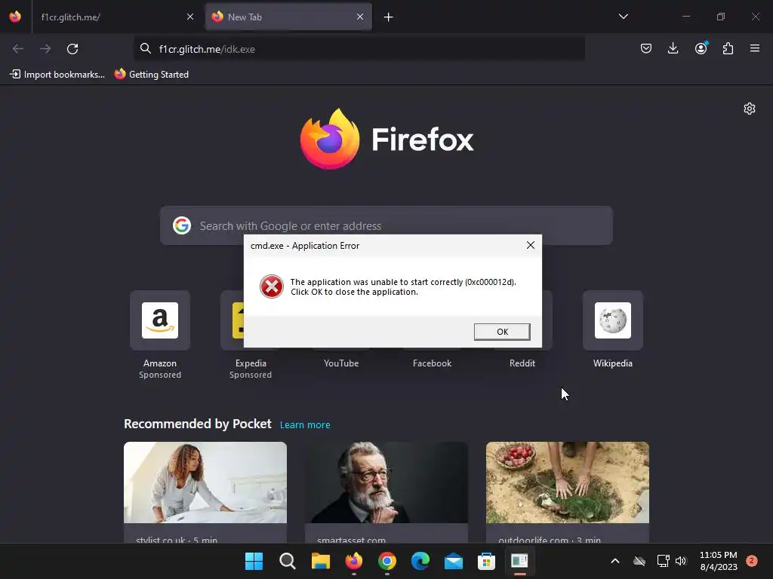Image resolution: width=773 pixels, height=579 pixels.
Task: Open the stylist.co.uk Pocket story
Action: click(x=205, y=492)
